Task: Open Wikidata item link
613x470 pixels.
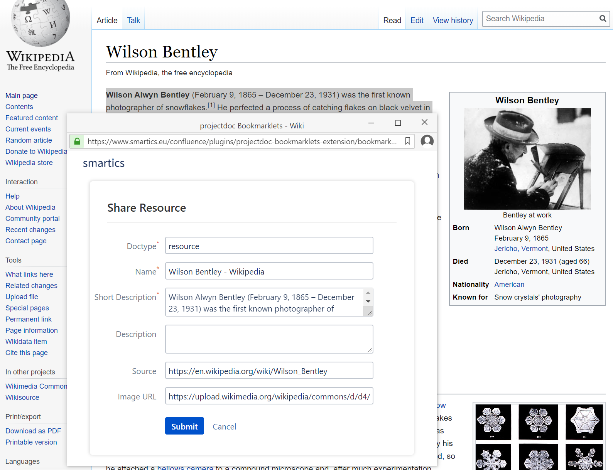Action: (x=26, y=342)
